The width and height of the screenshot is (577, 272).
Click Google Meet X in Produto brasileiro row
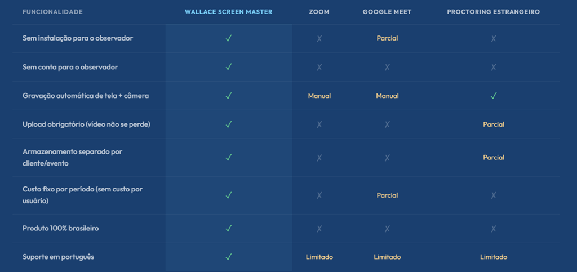pyautogui.click(x=387, y=229)
